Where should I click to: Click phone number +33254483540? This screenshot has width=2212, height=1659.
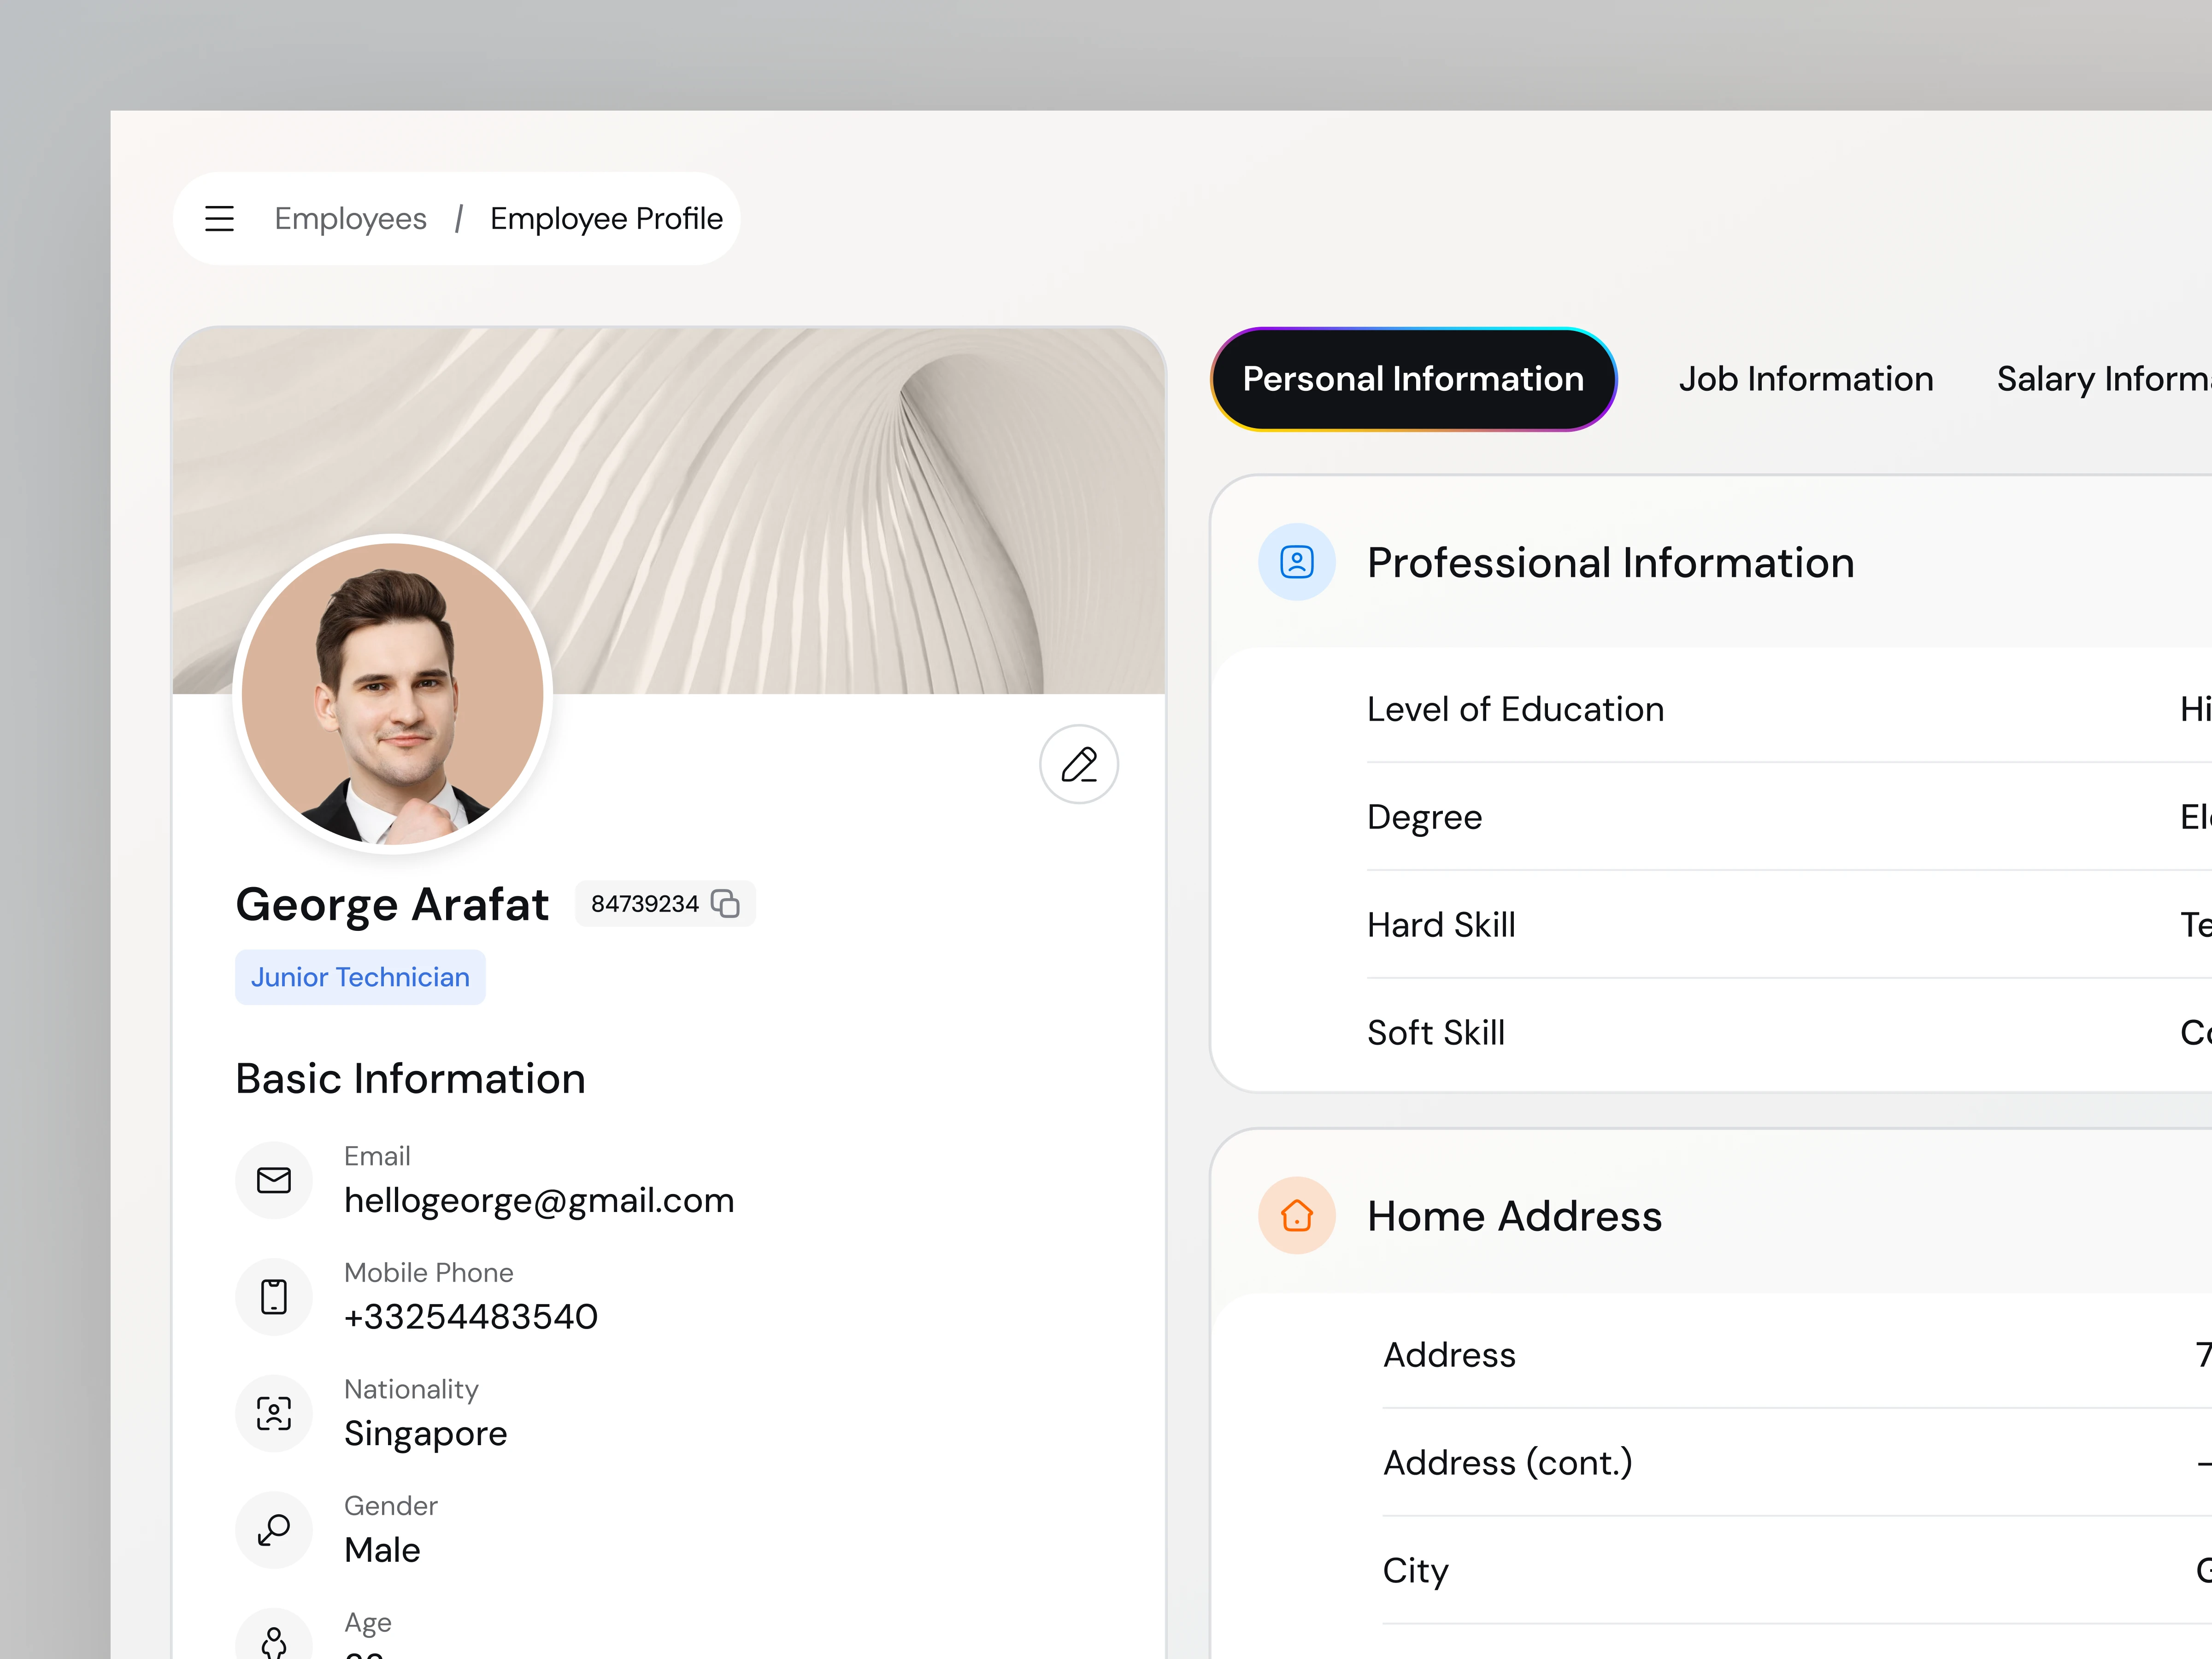pyautogui.click(x=470, y=1317)
